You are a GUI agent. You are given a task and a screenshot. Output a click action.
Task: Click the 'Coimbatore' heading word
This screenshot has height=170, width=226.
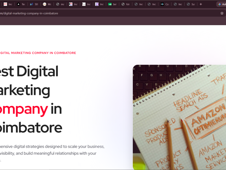[x=31, y=128]
